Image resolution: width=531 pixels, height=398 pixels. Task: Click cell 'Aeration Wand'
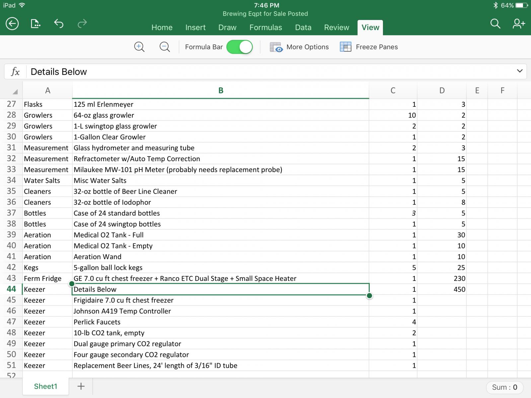(220, 257)
